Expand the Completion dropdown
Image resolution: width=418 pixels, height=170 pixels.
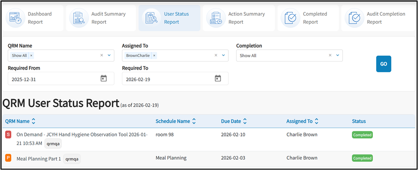337,55
